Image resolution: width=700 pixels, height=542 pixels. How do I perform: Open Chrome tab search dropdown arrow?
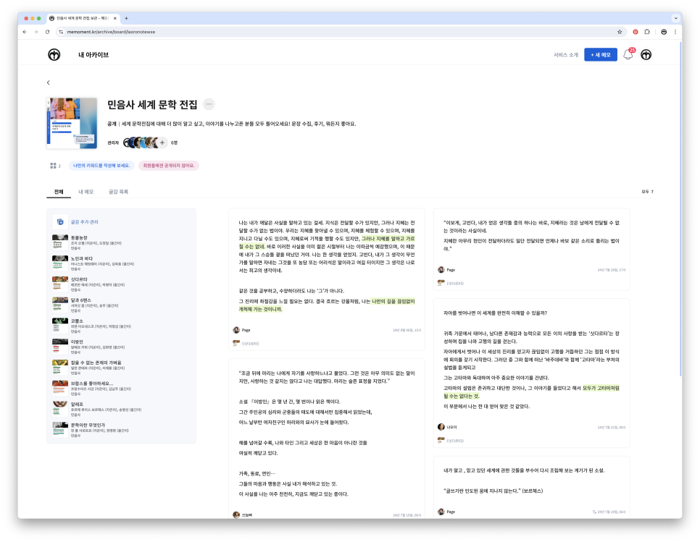pyautogui.click(x=676, y=18)
